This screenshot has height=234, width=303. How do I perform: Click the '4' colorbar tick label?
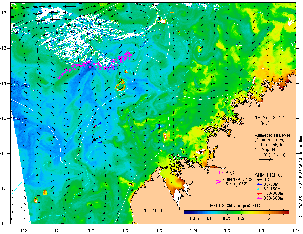click(x=283, y=219)
